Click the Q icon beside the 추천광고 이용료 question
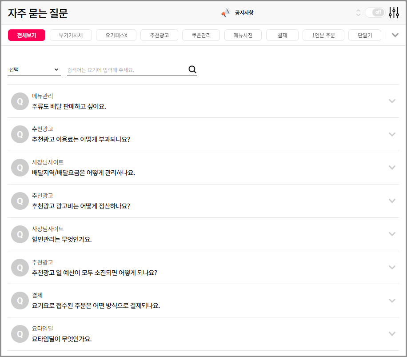 click(20, 134)
